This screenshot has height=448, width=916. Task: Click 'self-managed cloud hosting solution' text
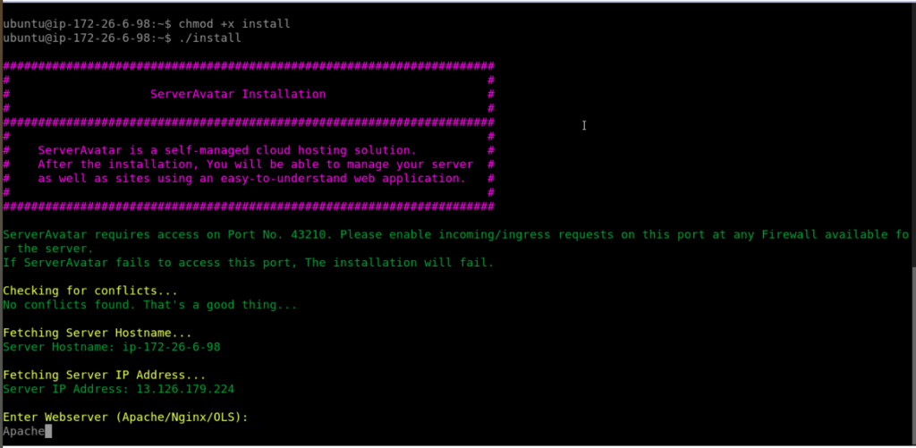pyautogui.click(x=293, y=150)
